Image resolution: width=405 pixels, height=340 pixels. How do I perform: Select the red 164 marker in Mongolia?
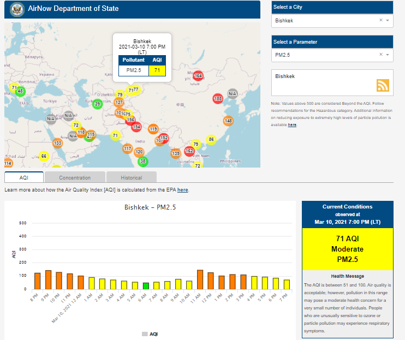tap(198, 76)
